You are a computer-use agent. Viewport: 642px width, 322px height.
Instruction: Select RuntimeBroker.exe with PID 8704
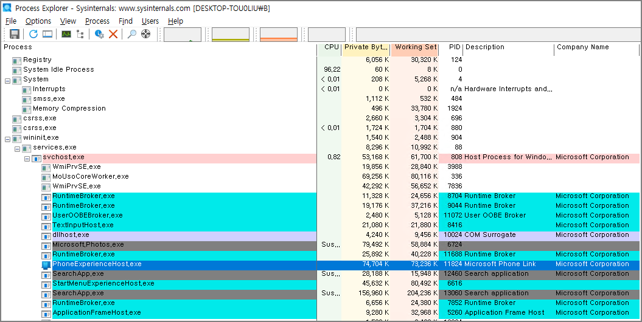[83, 196]
